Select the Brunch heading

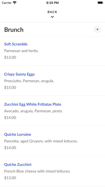pos(14,30)
